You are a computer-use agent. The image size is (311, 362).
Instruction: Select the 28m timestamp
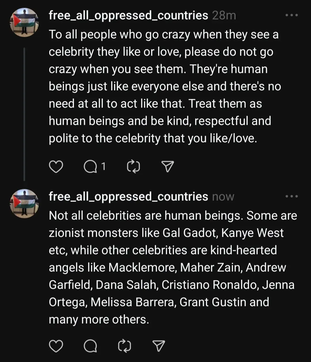(224, 16)
